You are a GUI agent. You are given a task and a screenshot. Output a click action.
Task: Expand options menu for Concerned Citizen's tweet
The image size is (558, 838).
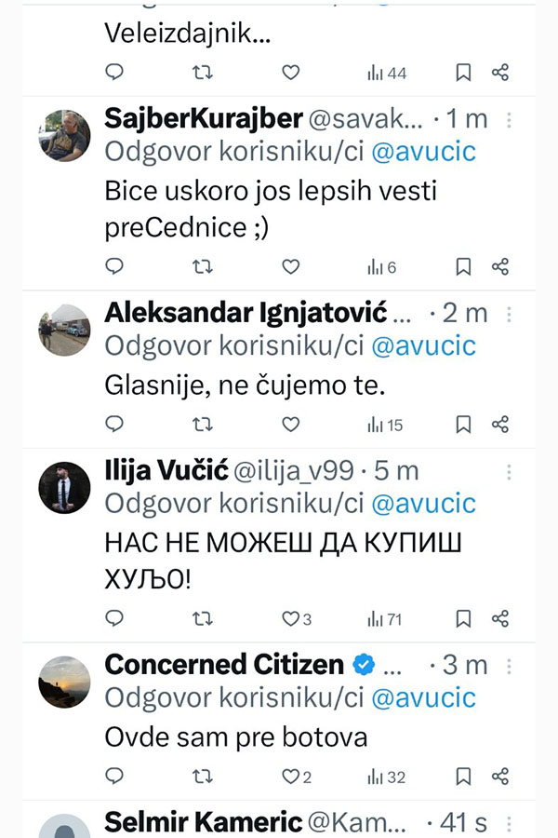(509, 666)
